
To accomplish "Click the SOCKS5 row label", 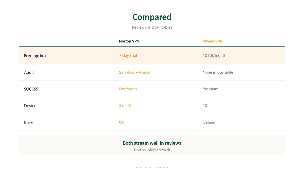I will pos(31,89).
